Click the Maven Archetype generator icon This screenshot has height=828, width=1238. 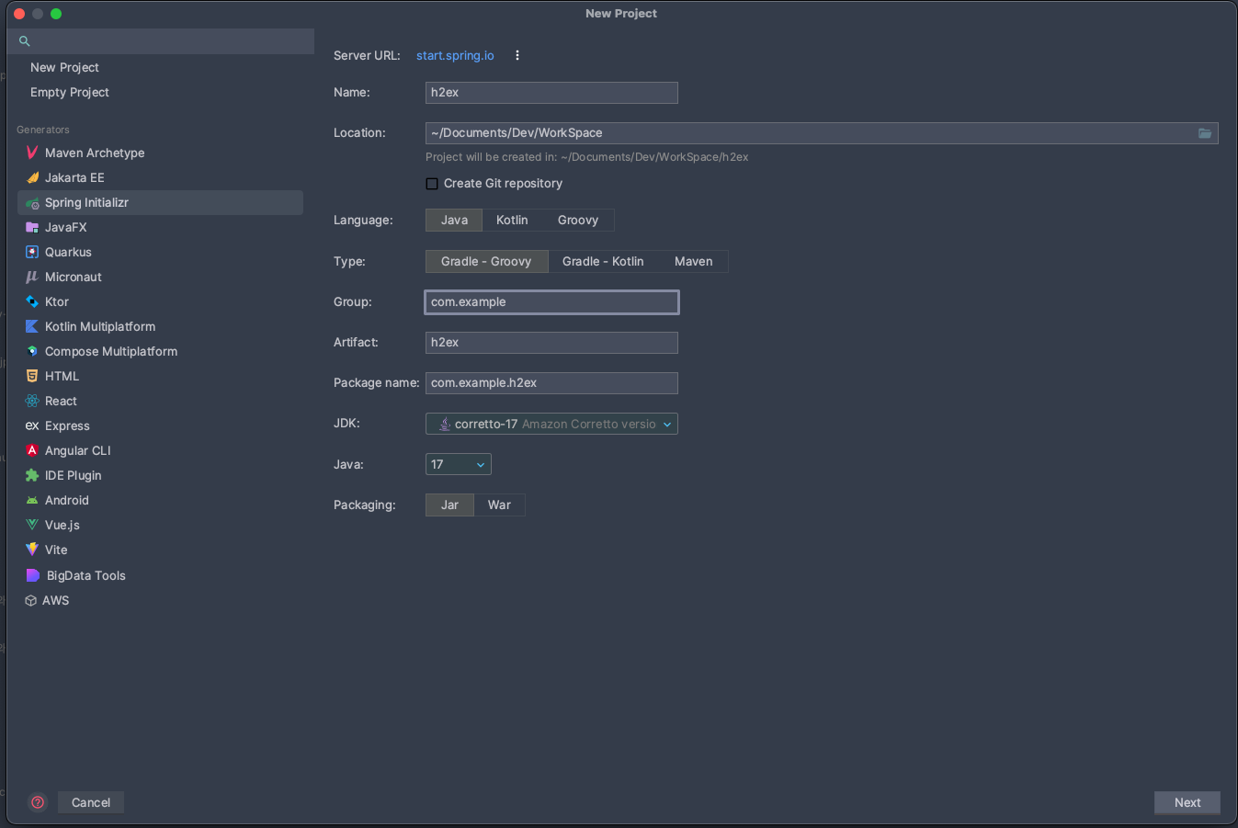coord(32,153)
